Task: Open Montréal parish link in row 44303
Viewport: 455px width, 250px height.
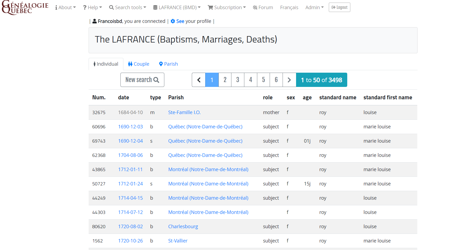Action: 208,212
